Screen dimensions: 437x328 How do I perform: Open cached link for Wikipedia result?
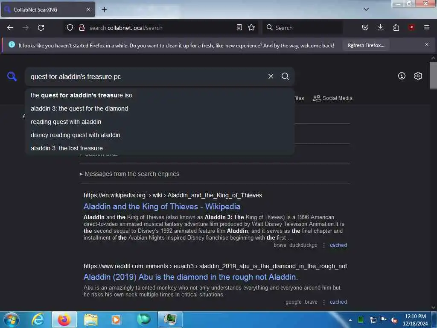338,245
